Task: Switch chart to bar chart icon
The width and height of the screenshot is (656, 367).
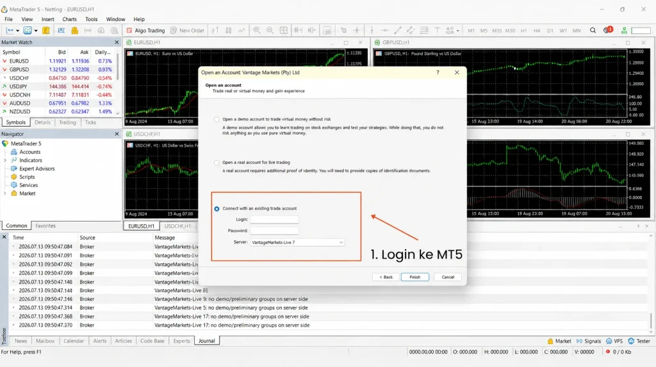Action: pyautogui.click(x=215, y=31)
